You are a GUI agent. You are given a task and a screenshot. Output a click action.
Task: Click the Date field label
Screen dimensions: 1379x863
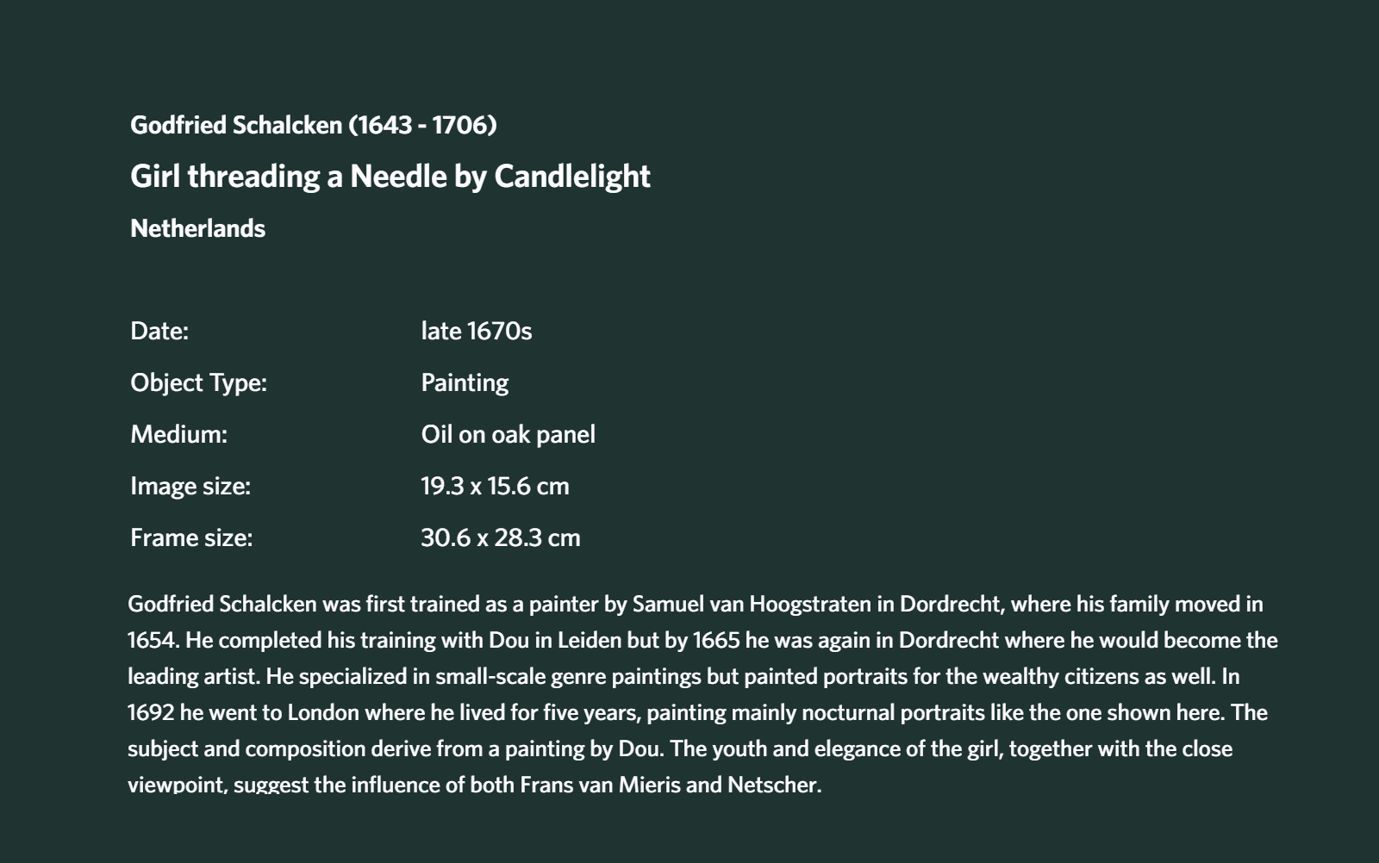159,331
